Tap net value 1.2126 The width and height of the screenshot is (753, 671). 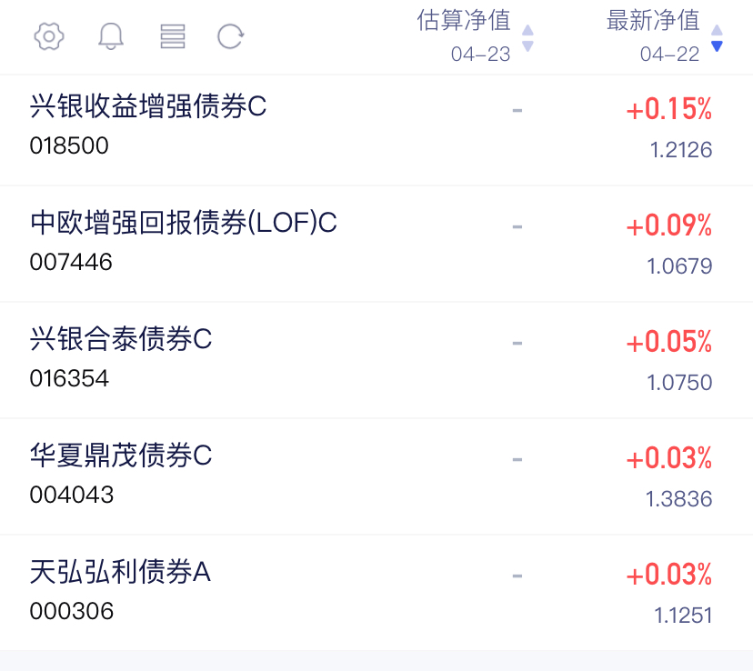pyautogui.click(x=681, y=150)
